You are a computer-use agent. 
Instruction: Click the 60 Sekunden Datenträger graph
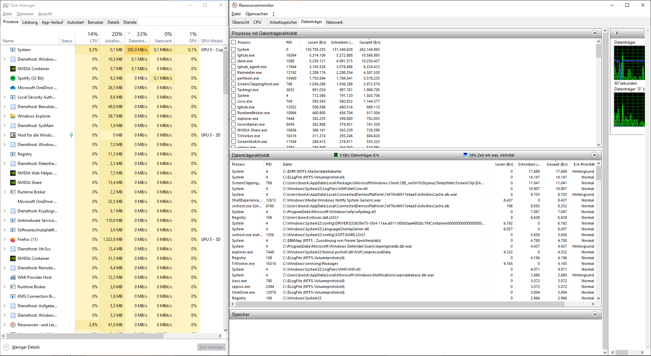(629, 63)
